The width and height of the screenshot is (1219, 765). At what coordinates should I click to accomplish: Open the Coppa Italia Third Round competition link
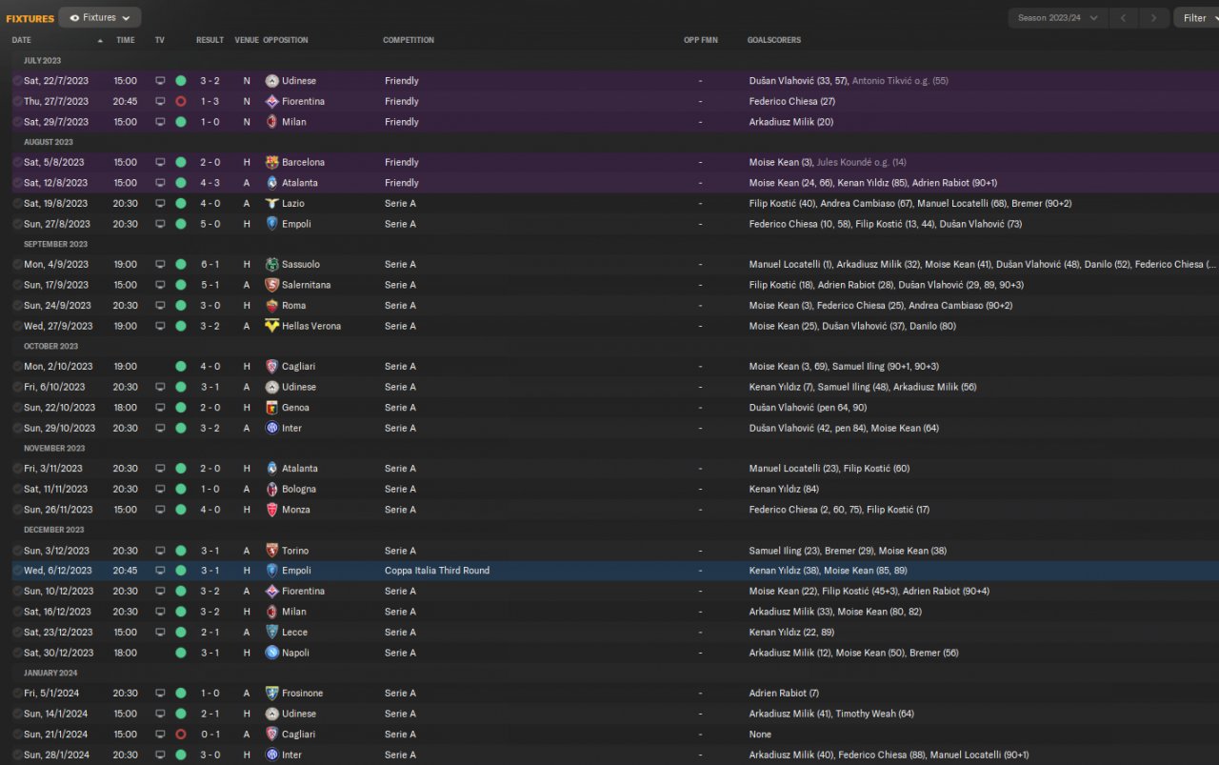click(x=437, y=571)
